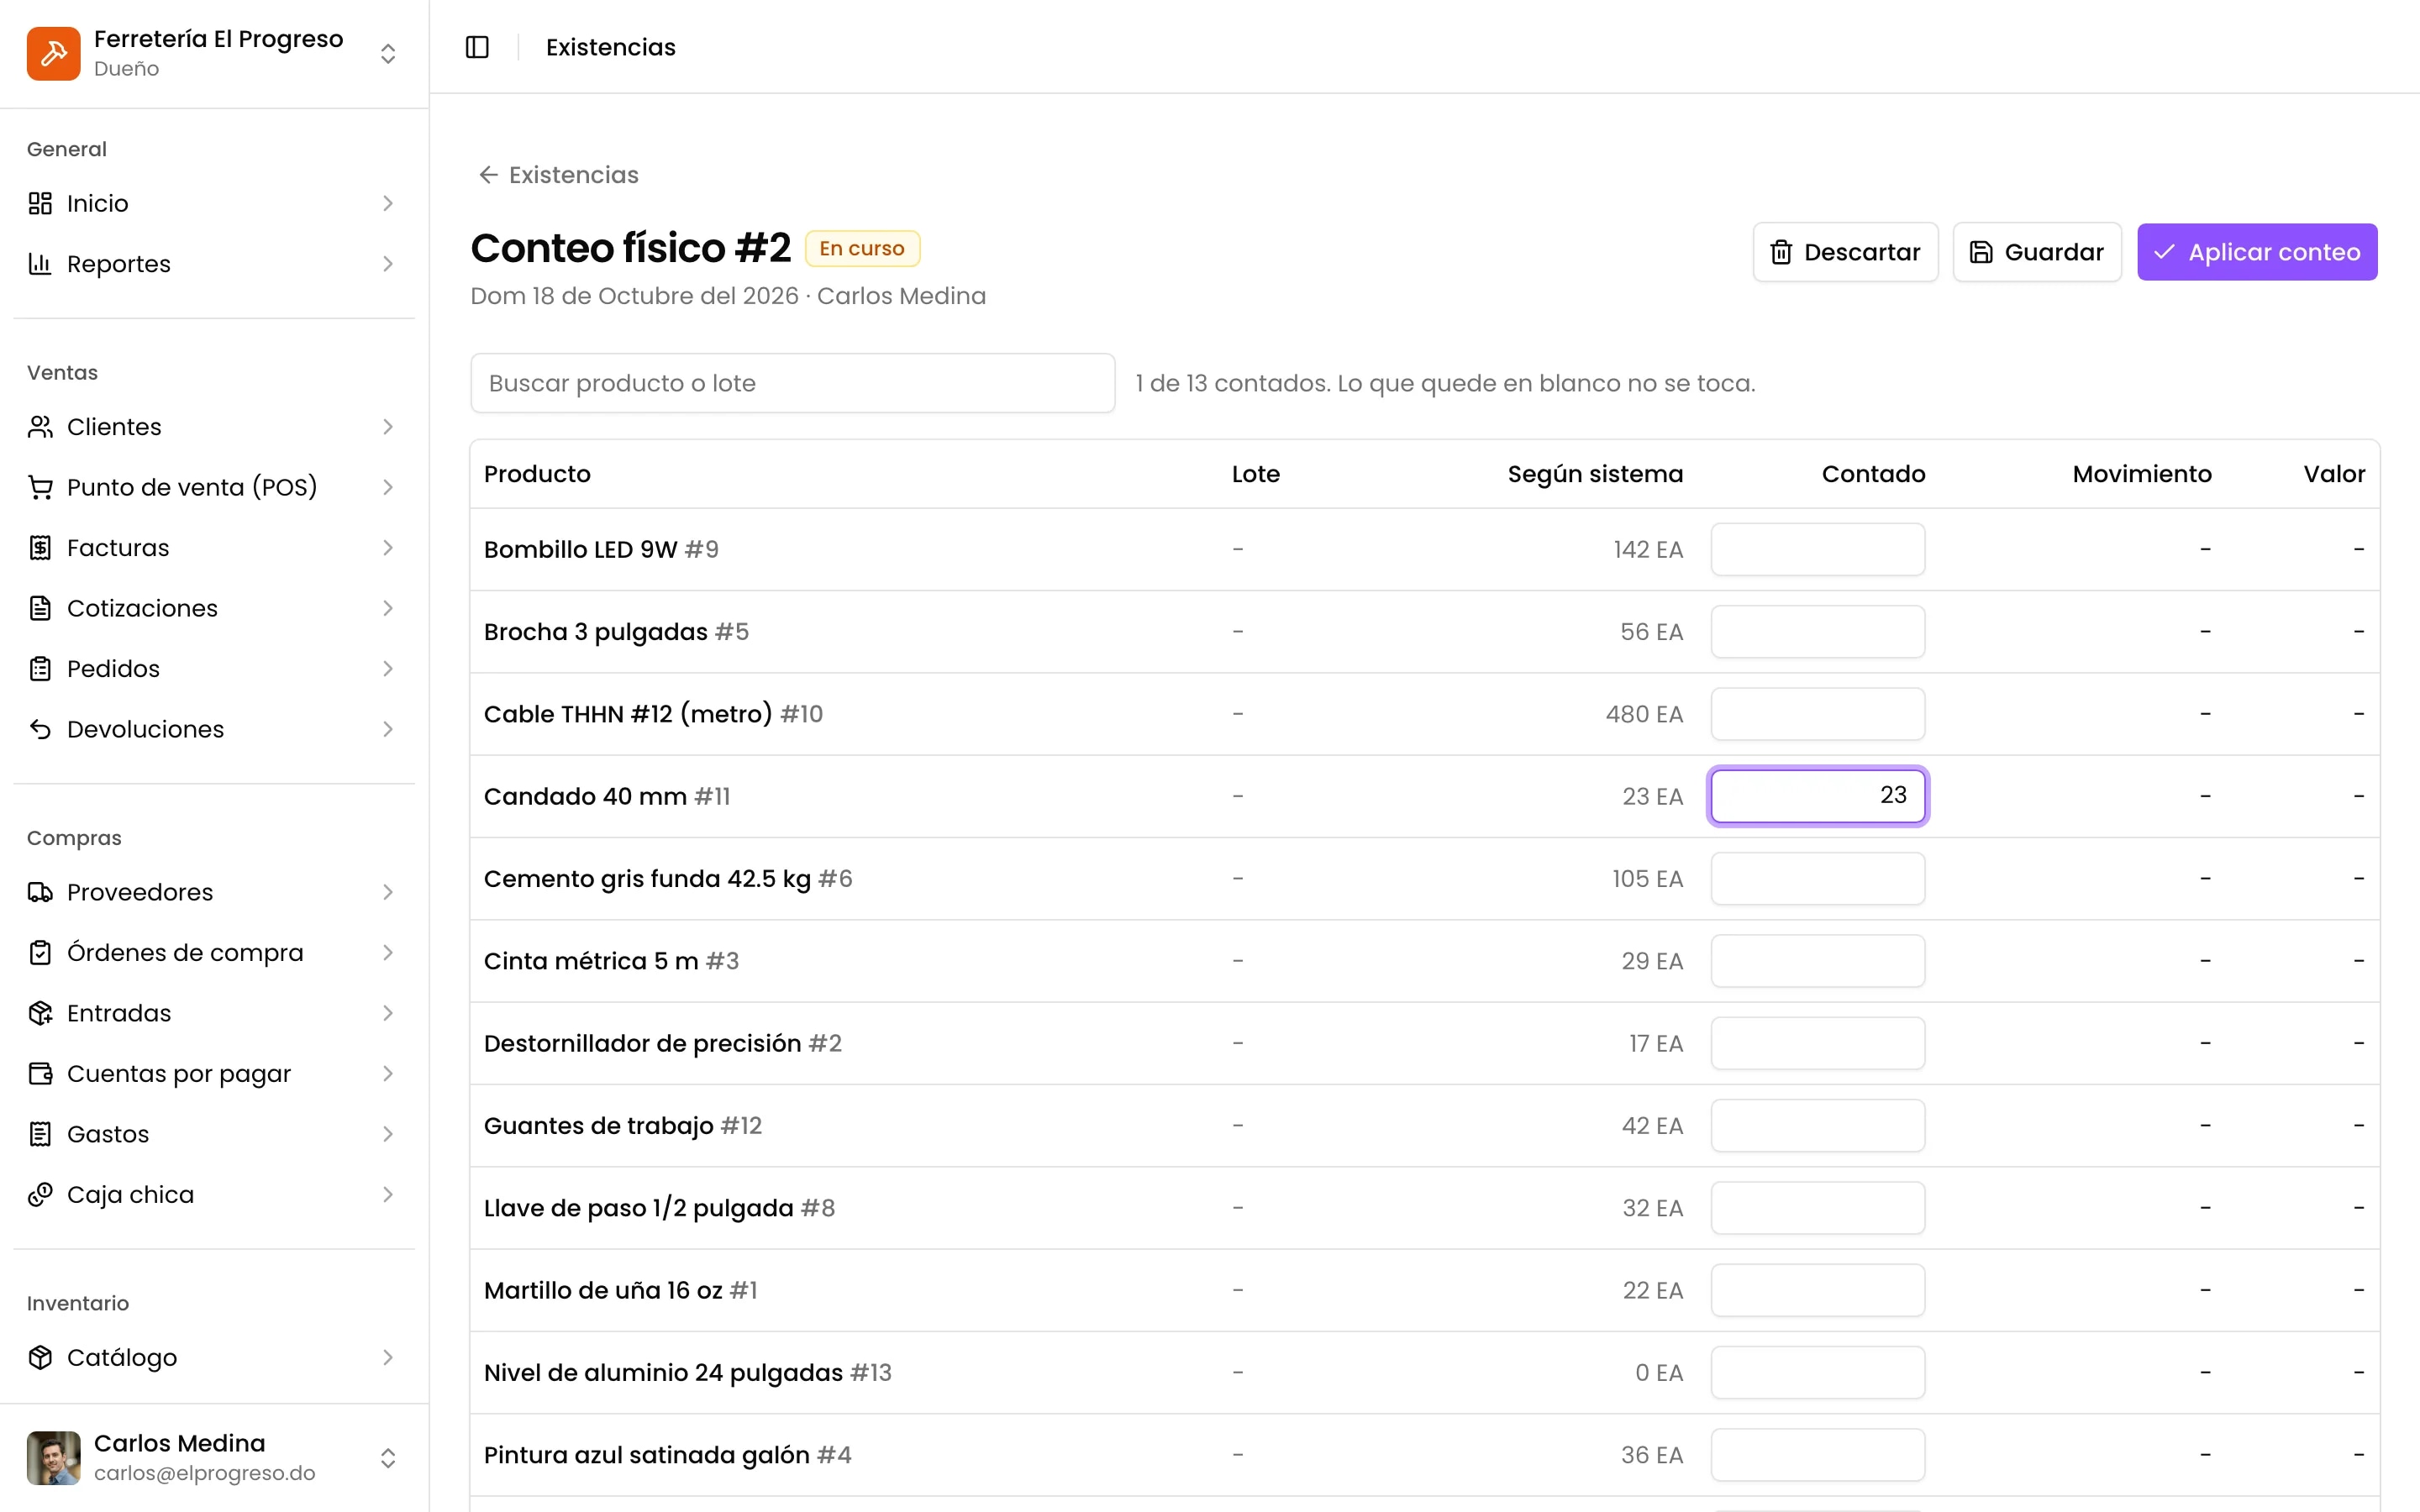Click the Caja chica coins icon
2420x1512 pixels.
pyautogui.click(x=40, y=1195)
